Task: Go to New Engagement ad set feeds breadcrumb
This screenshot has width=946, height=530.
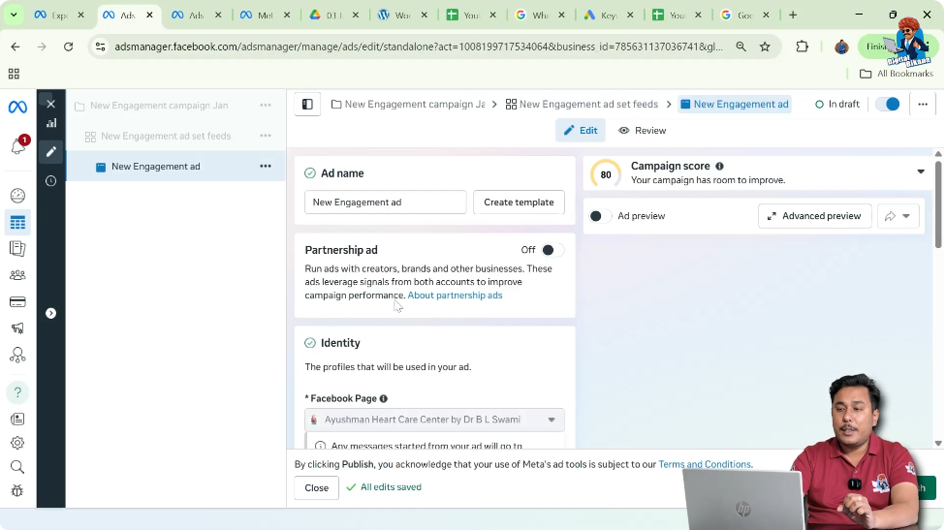Action: [x=582, y=105]
